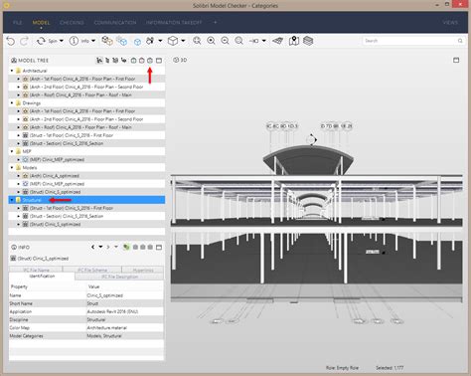Collapse the Models folder
Image resolution: width=471 pixels, height=376 pixels.
(x=12, y=167)
